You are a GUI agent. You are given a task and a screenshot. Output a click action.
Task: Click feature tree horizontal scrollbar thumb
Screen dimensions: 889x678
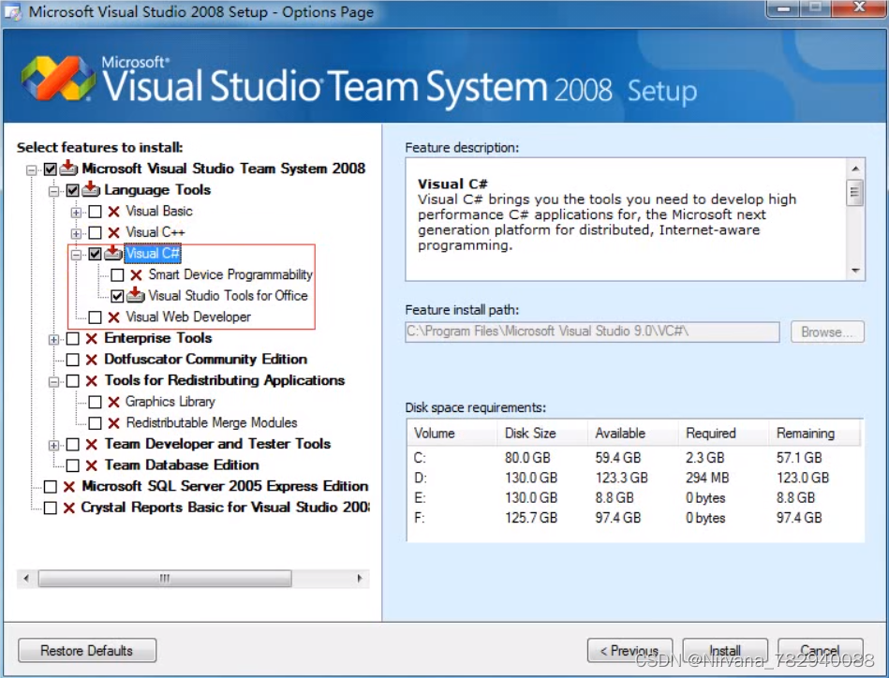[165, 578]
